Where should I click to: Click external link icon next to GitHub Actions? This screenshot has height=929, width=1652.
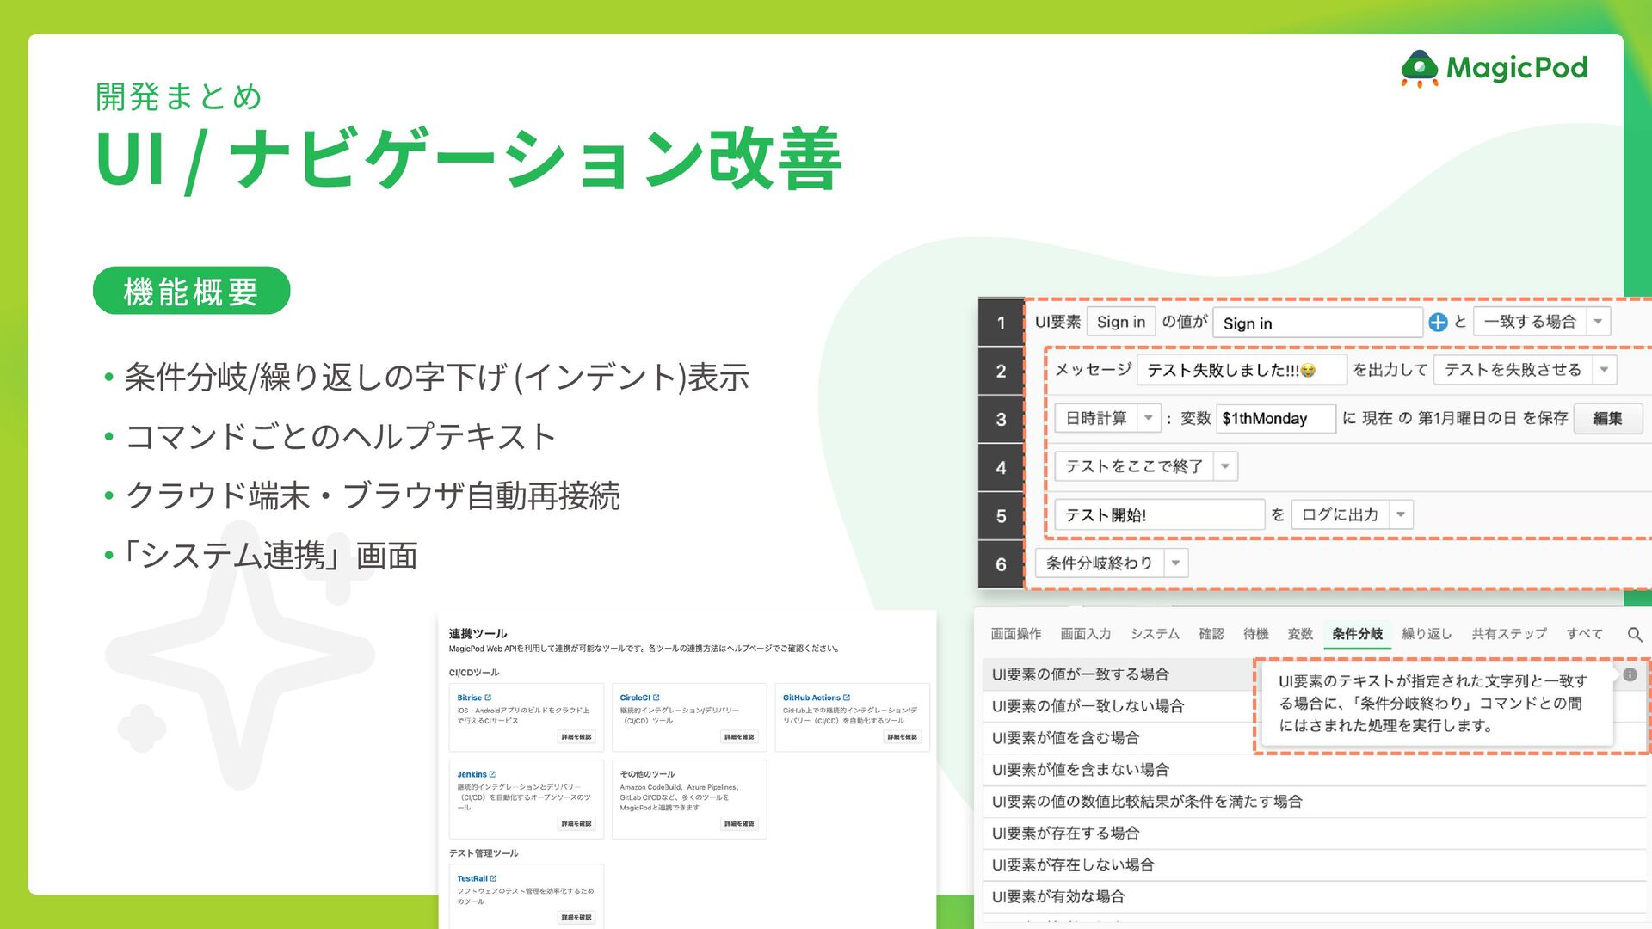point(847,698)
